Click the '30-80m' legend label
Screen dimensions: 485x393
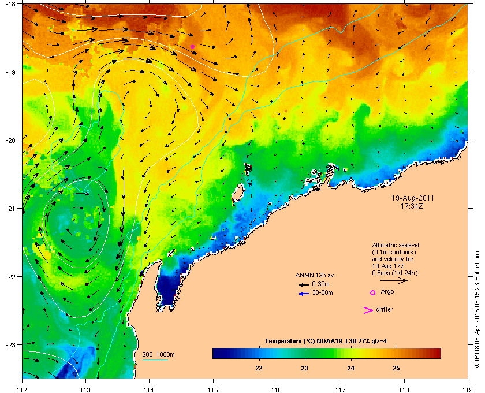pos(322,292)
